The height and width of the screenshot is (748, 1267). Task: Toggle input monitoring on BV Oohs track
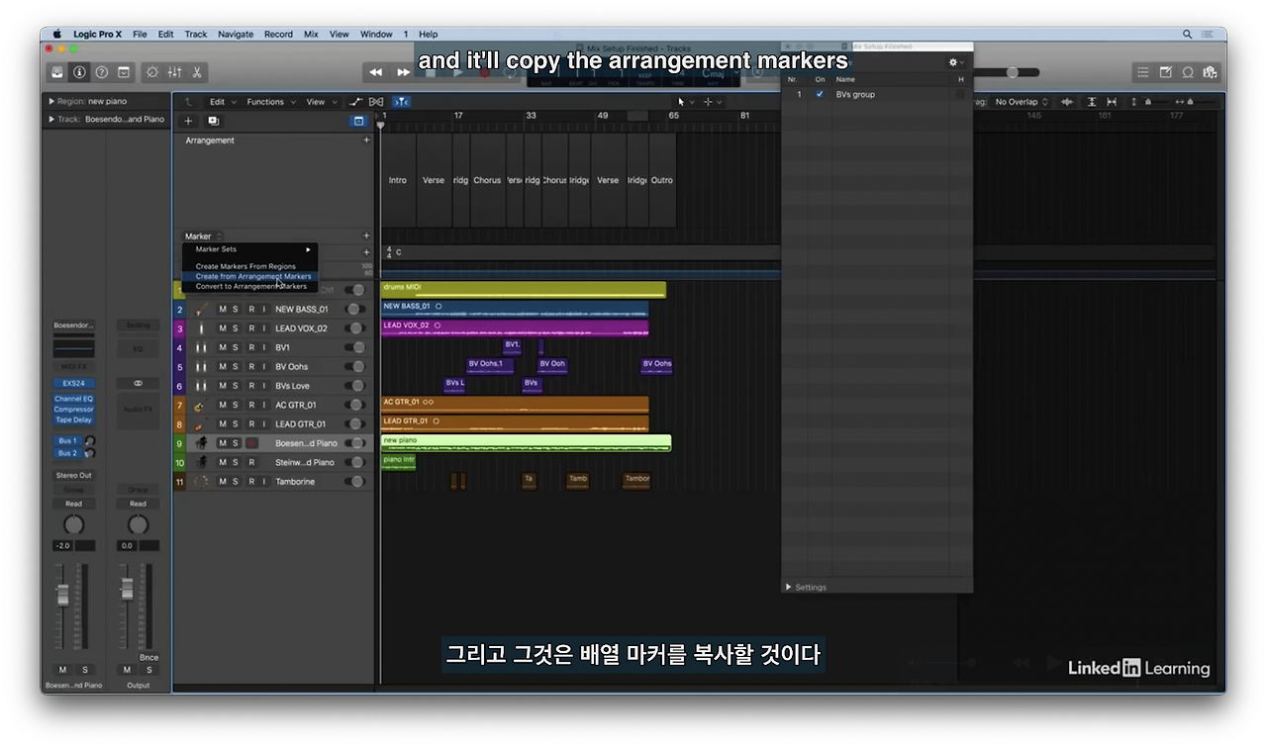click(x=264, y=367)
